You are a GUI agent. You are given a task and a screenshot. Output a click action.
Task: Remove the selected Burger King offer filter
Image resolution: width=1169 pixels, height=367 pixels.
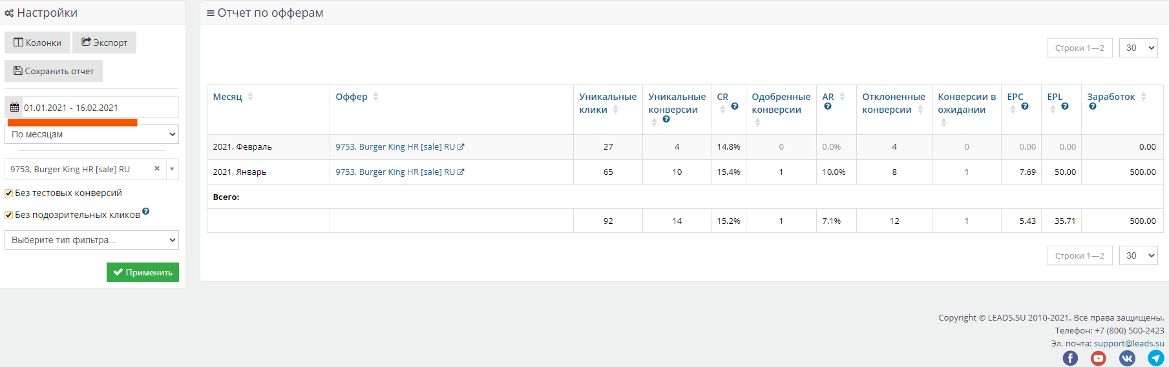[x=157, y=168]
